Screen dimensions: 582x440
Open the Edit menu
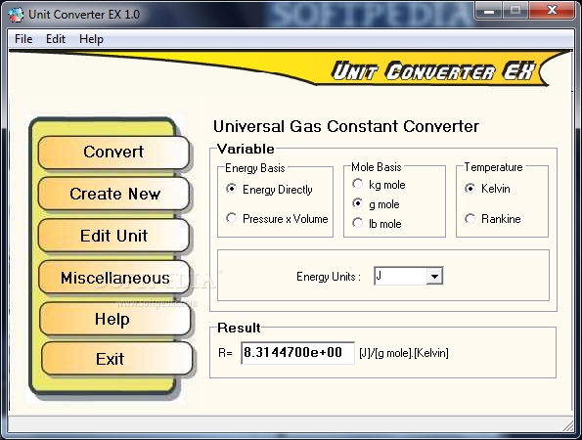56,38
